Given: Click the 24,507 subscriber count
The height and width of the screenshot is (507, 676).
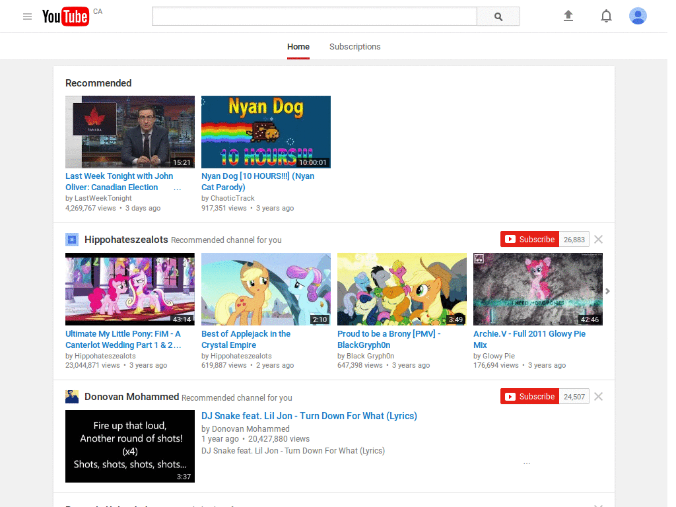Looking at the screenshot, I should 574,397.
